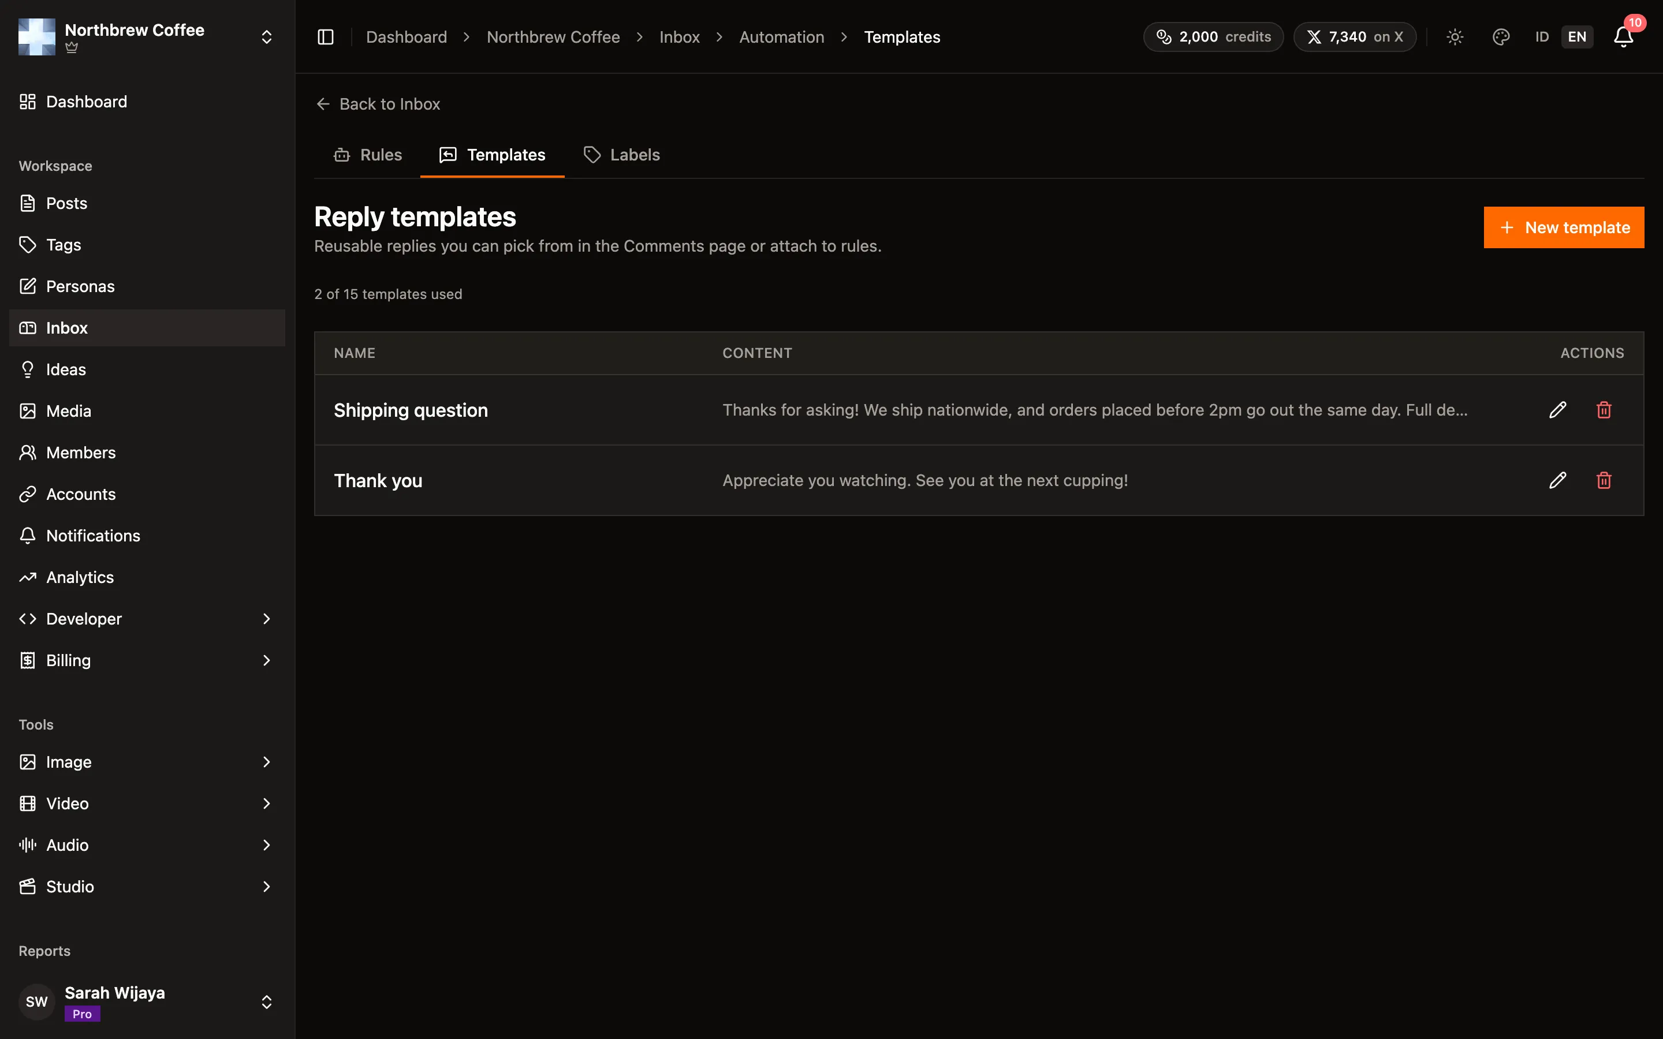Switch language to EN

click(1576, 37)
